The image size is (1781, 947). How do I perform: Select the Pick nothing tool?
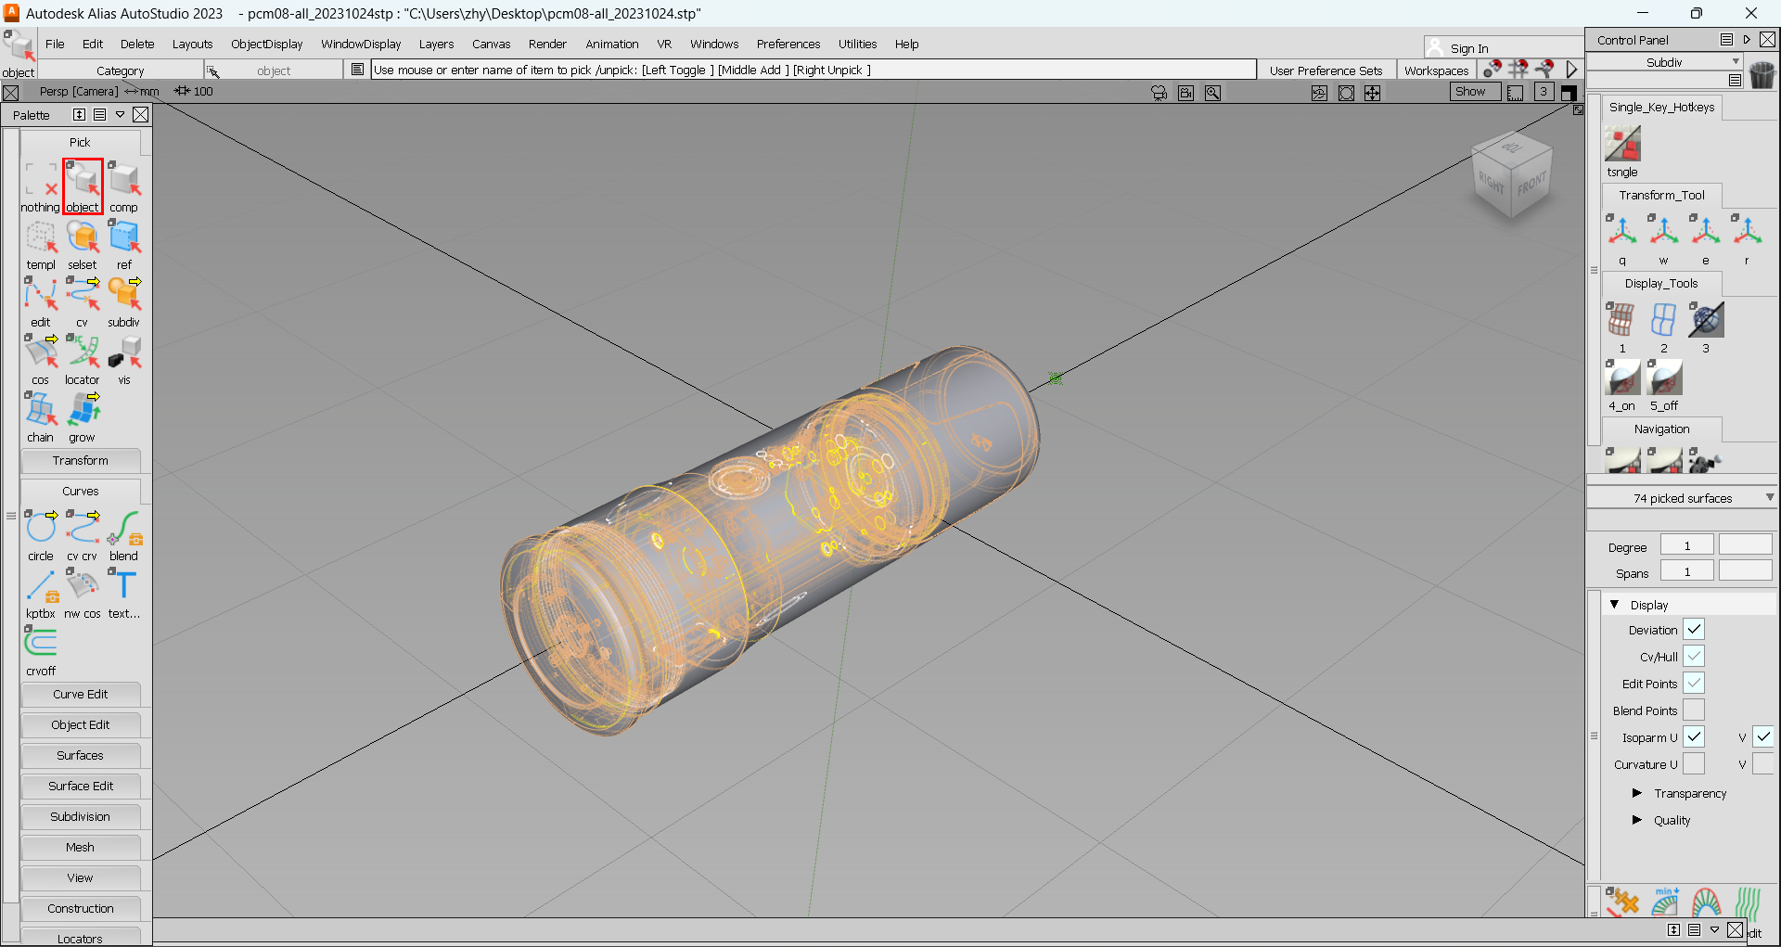[40, 182]
